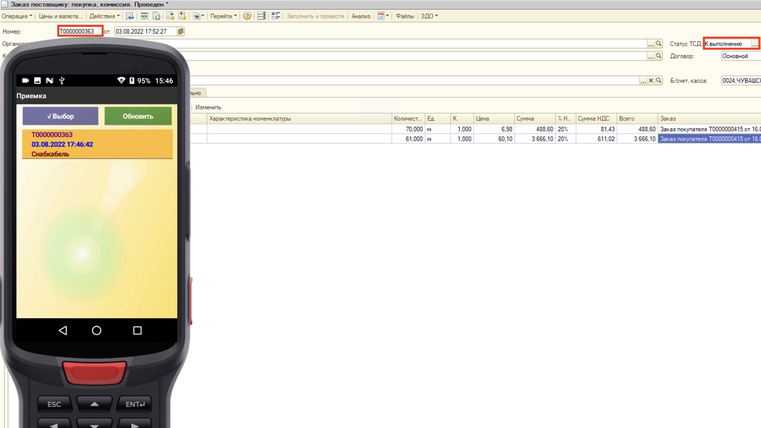Image resolution: width=761 pixels, height=428 pixels.
Task: Clear the field with the X icon
Action: pyautogui.click(x=651, y=80)
